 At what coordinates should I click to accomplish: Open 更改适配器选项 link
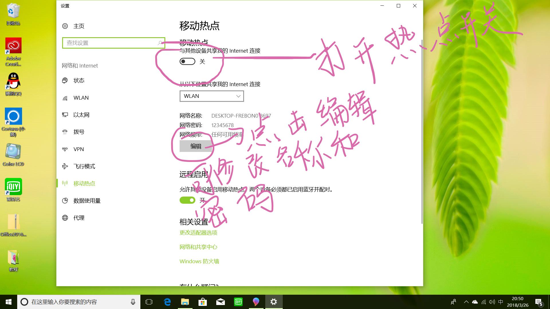tap(198, 233)
